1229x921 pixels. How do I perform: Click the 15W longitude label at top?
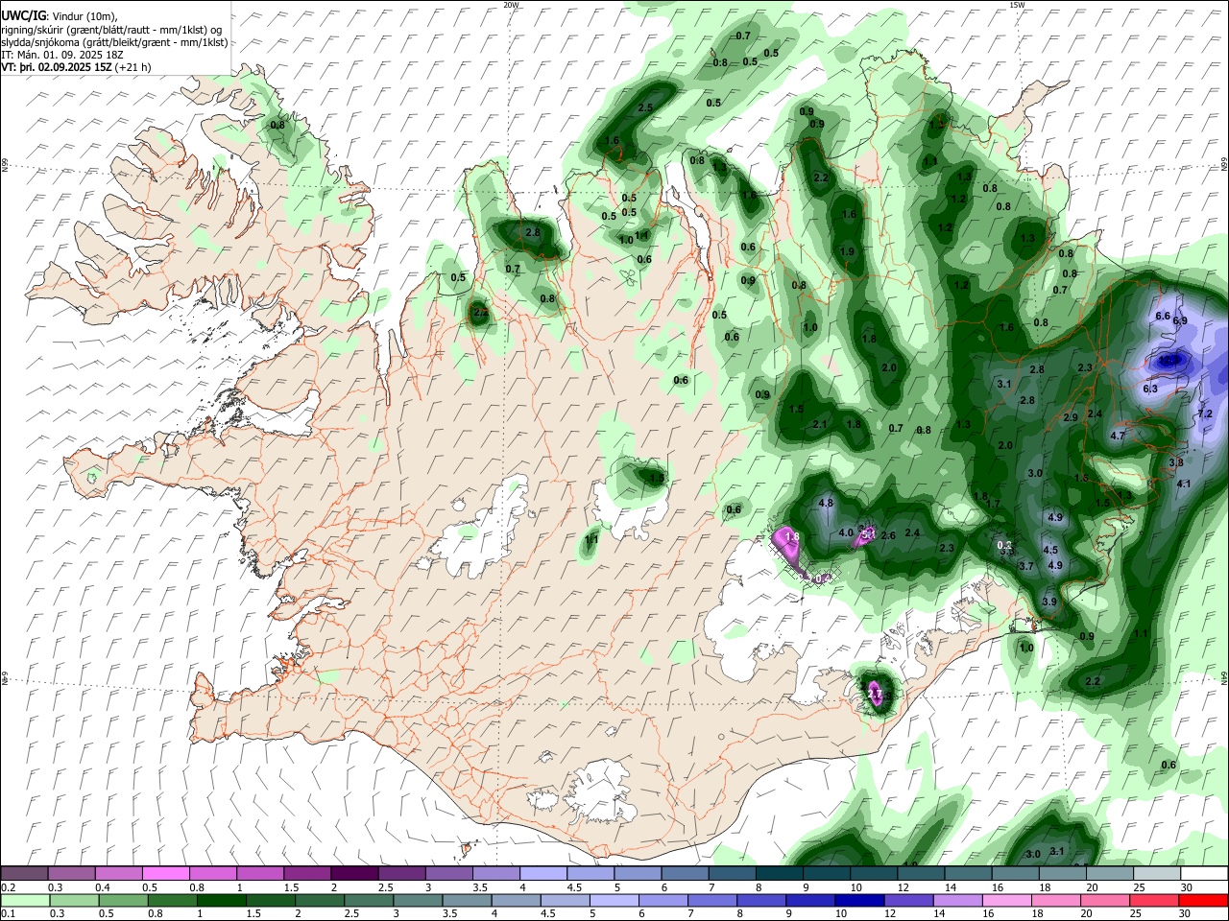(1017, 5)
